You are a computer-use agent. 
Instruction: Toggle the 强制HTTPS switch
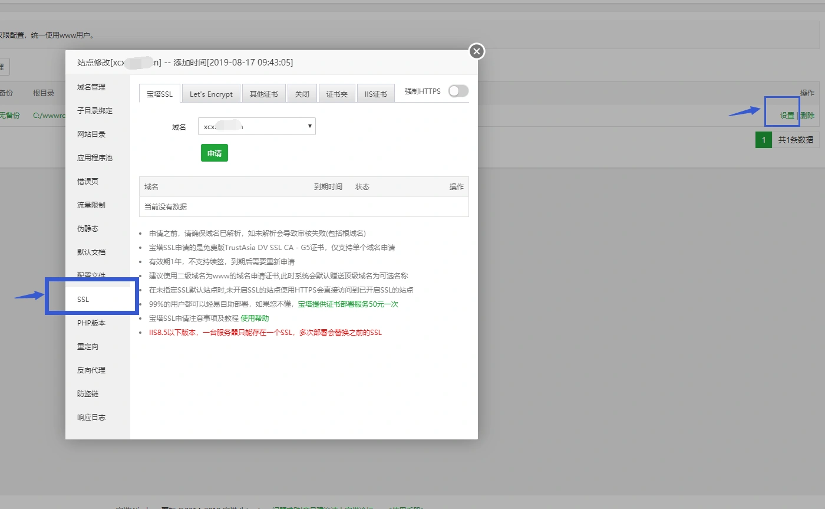tap(458, 91)
